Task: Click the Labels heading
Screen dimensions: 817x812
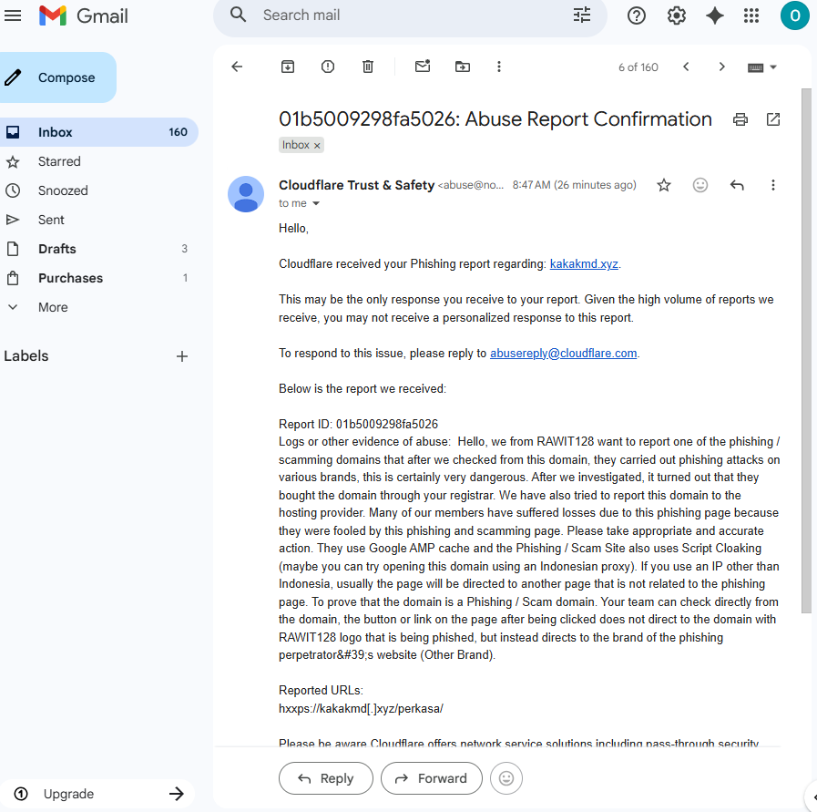Action: coord(26,356)
